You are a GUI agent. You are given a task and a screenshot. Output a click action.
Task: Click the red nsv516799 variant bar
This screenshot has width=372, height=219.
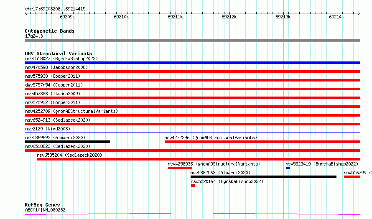(x=352, y=177)
